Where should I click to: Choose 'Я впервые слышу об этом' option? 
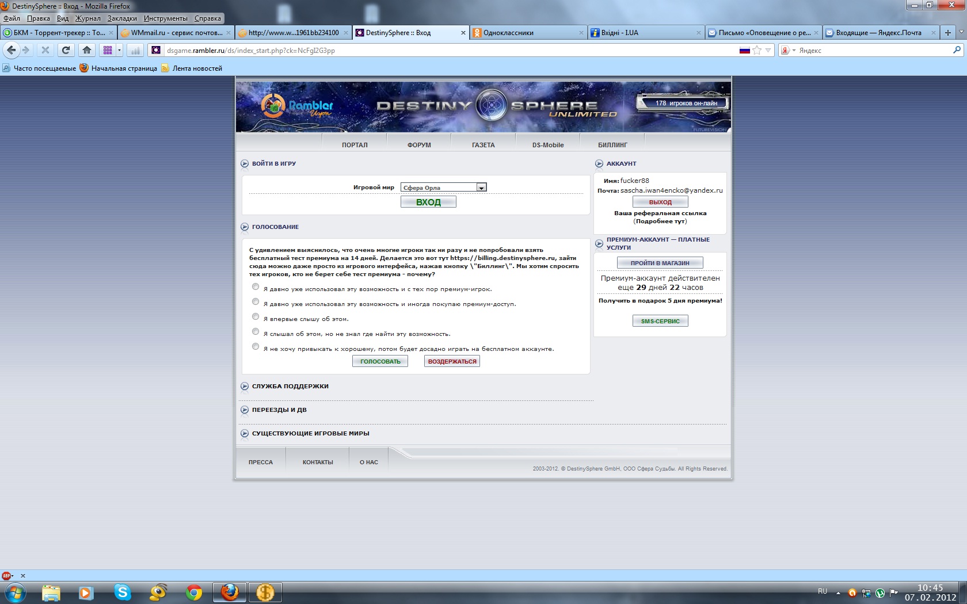click(256, 316)
